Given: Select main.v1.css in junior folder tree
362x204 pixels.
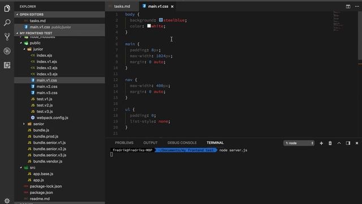Looking at the screenshot, I should [59, 80].
